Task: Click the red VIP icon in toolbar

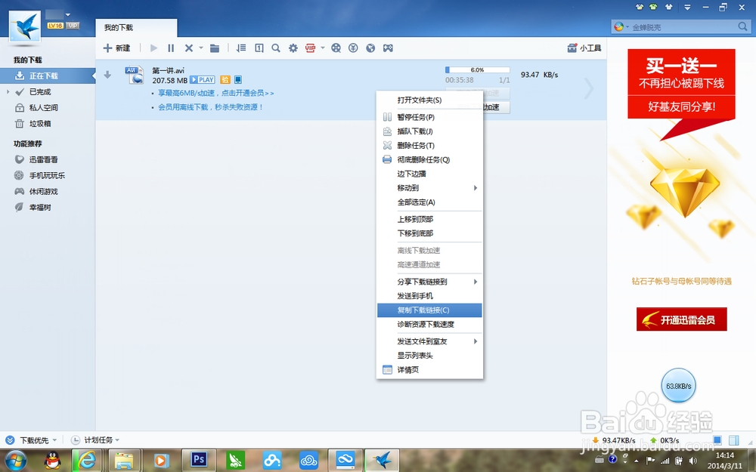Action: pyautogui.click(x=311, y=48)
